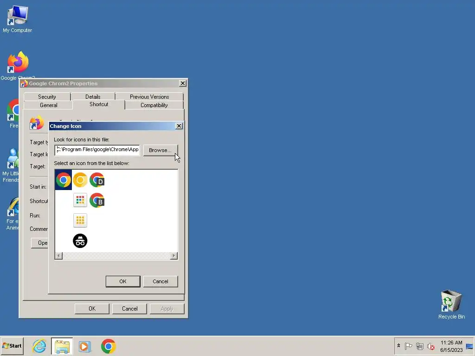
Task: Click the Start button
Action: [x=12, y=346]
